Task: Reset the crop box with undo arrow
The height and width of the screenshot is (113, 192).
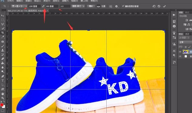Action: [154, 6]
